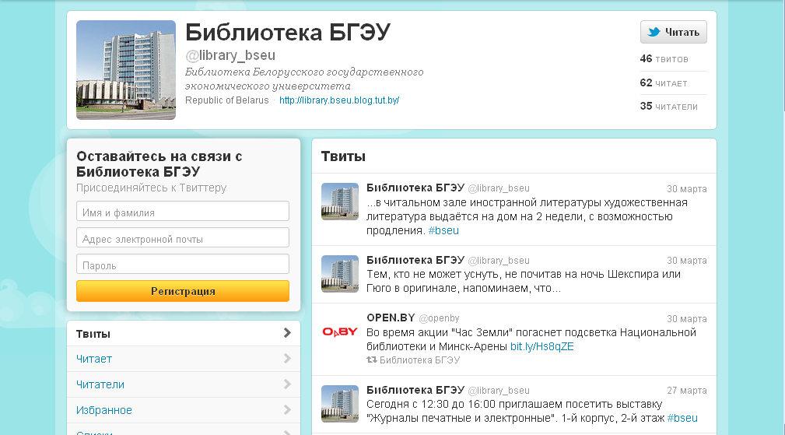Viewport: 785px width, 435px height.
Task: Open @library_bseu handle on 27 марта tweet
Action: (499, 391)
